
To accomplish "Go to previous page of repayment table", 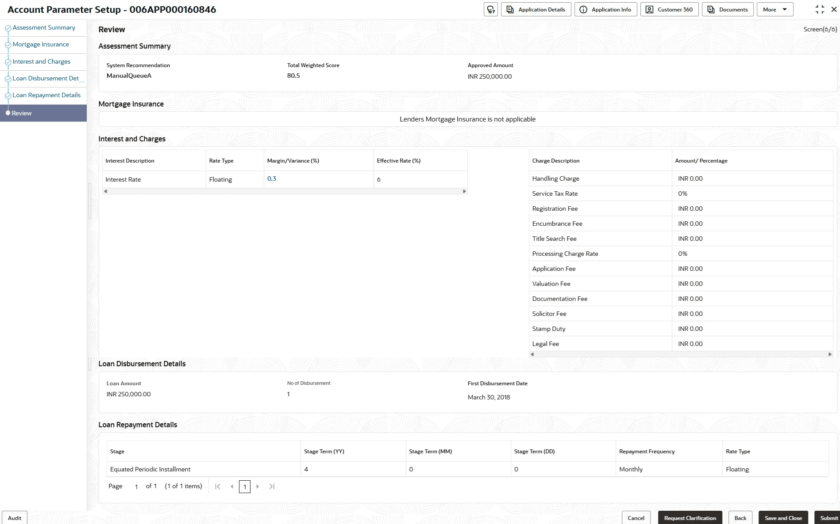I will click(x=232, y=486).
